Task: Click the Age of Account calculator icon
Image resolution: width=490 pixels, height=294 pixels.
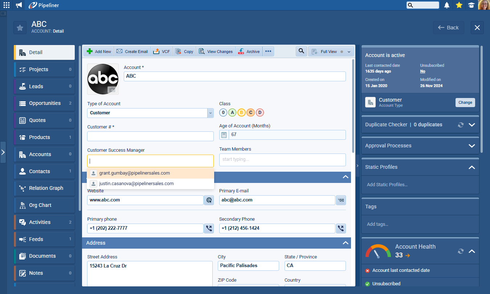Action: point(224,135)
